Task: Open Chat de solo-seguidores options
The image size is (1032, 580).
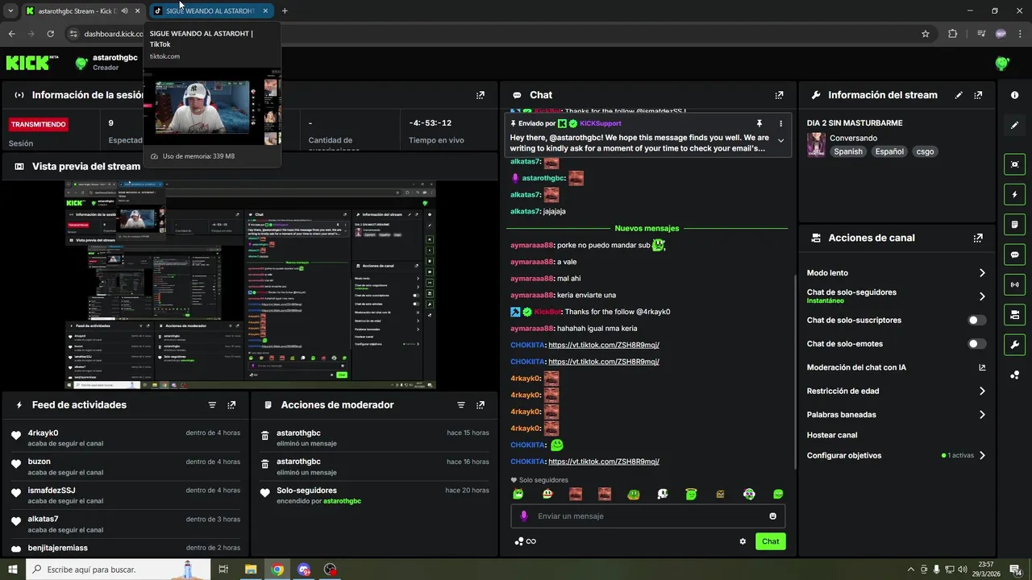Action: (896, 296)
